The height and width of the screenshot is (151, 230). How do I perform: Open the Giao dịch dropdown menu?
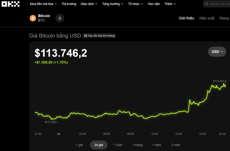tap(89, 4)
